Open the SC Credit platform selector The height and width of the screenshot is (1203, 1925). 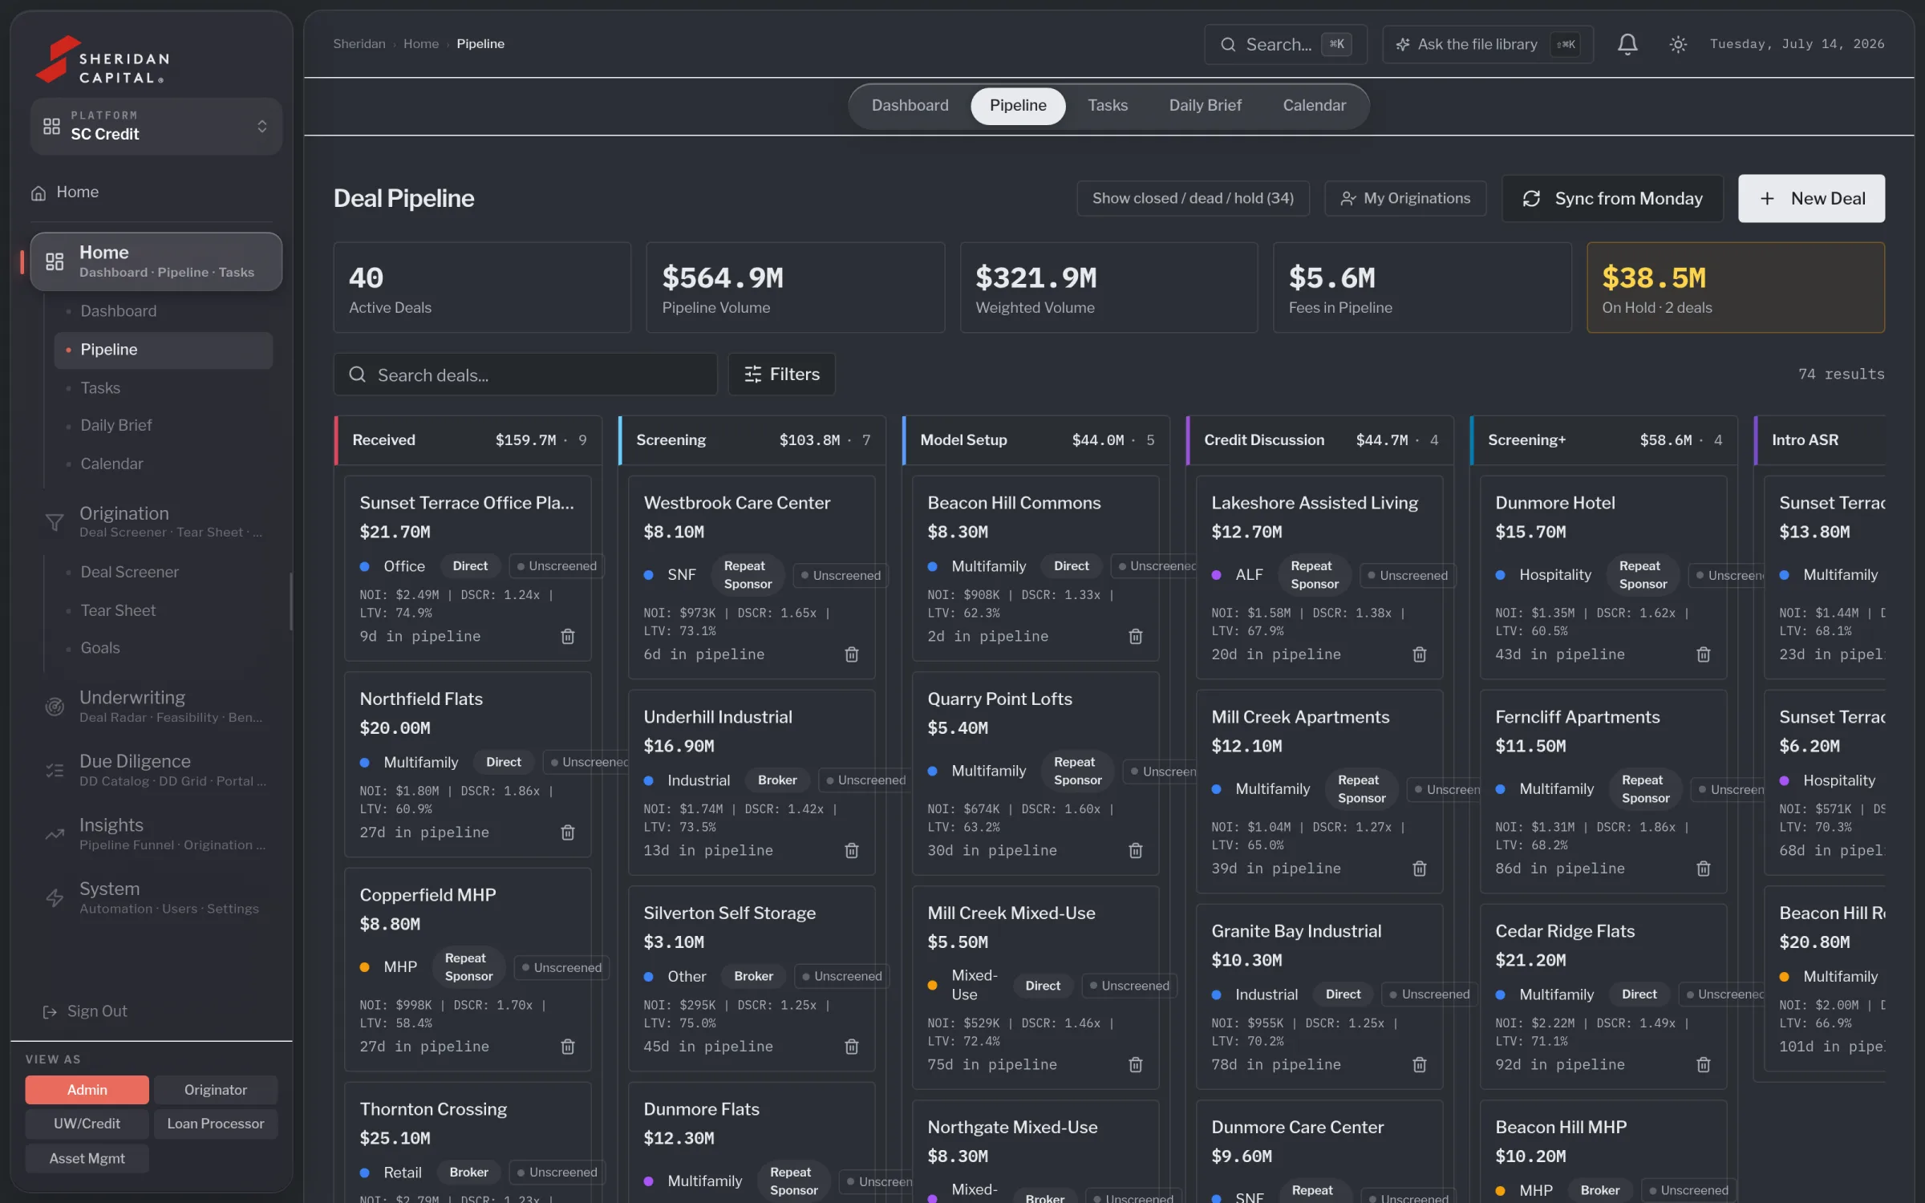point(156,126)
